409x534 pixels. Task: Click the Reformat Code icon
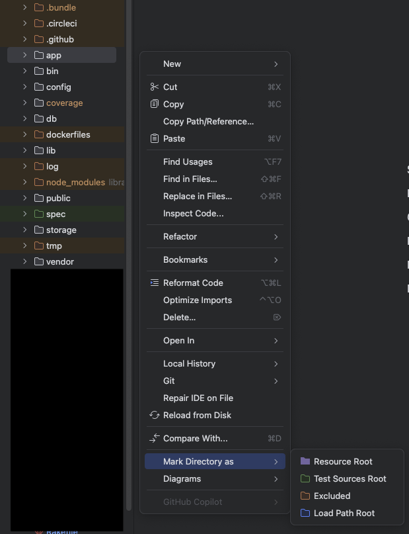point(155,283)
